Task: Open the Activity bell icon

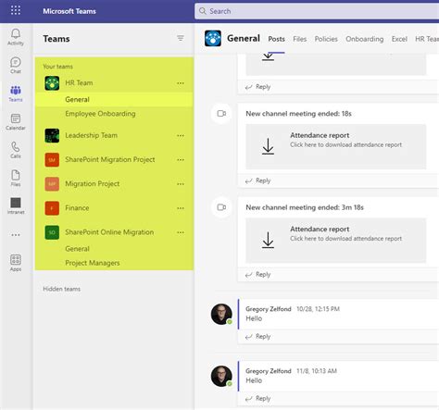Action: point(16,37)
